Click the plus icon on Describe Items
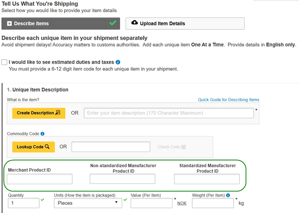This screenshot has height=213, width=299. point(9,23)
